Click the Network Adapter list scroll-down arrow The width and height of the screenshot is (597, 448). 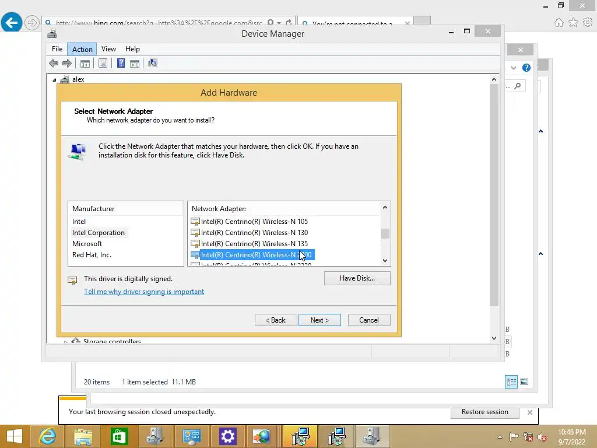(x=385, y=261)
